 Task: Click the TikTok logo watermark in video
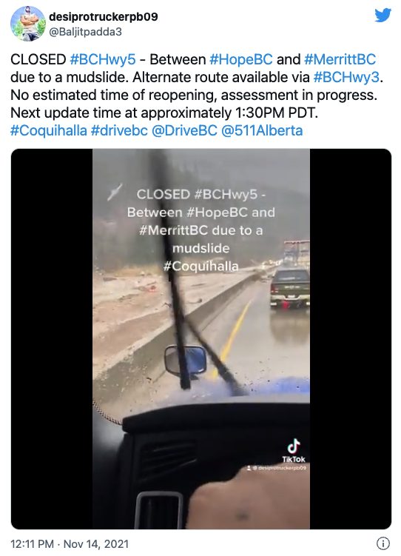(293, 451)
